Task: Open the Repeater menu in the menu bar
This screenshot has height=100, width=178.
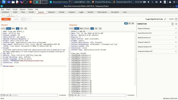Action: [x=23, y=9]
